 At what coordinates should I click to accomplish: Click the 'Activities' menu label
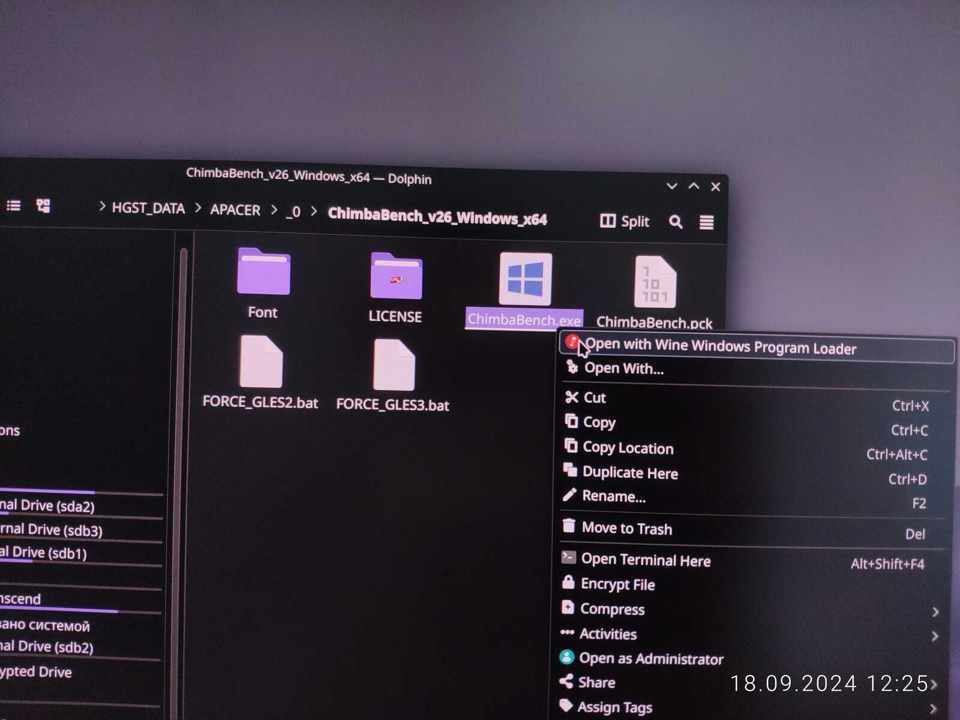tap(608, 634)
